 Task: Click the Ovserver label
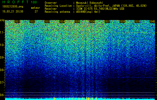click(51, 3)
